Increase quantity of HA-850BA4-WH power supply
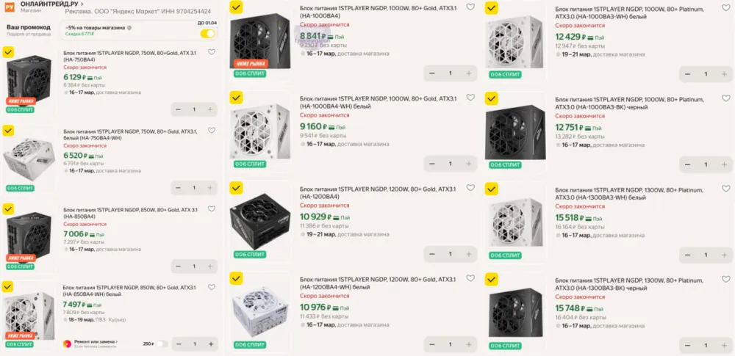Screen dimensions: 735x356 pyautogui.click(x=211, y=344)
